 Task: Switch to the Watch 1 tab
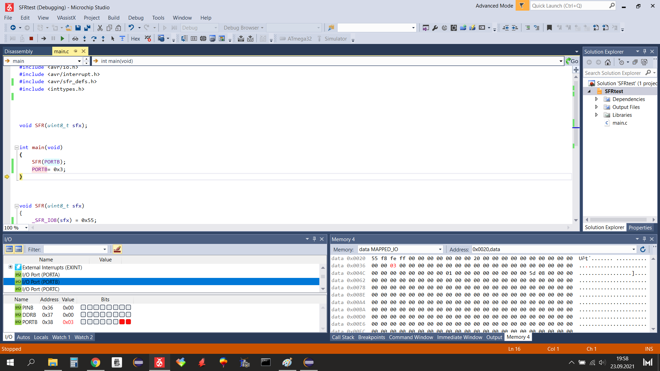tap(61, 337)
